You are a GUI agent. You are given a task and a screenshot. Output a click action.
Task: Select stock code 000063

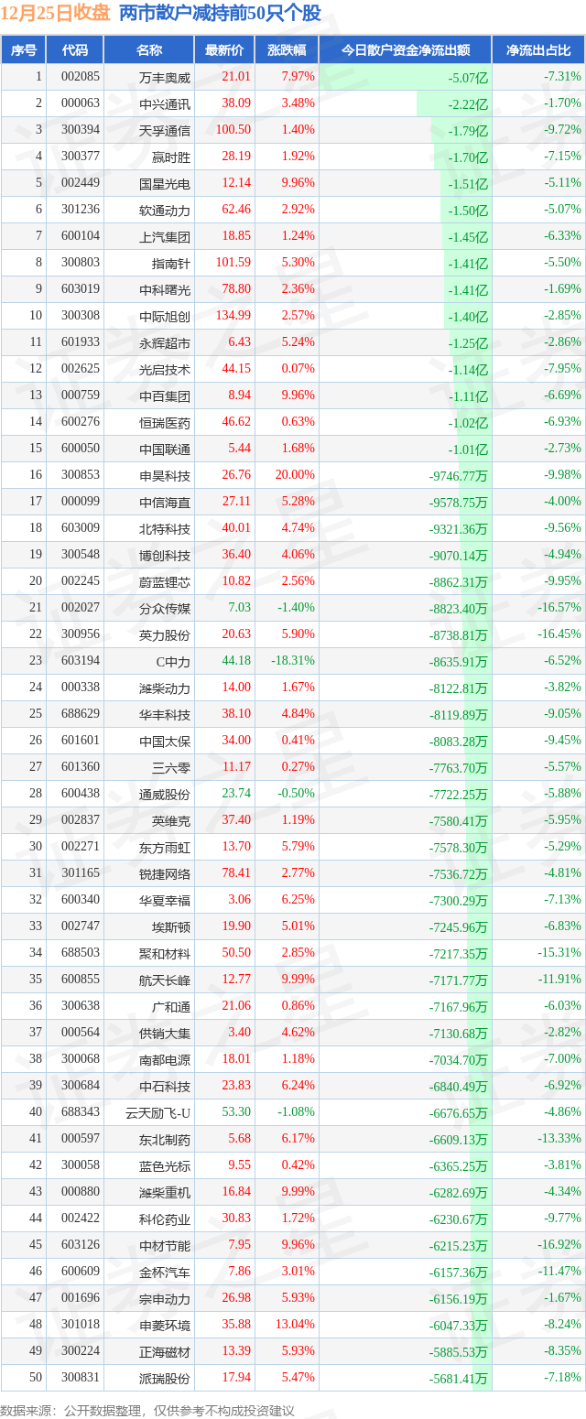79,103
